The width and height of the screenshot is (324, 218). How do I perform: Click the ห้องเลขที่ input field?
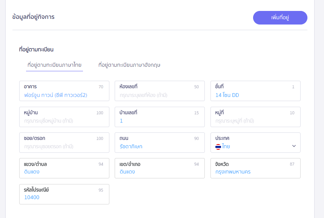[159, 95]
